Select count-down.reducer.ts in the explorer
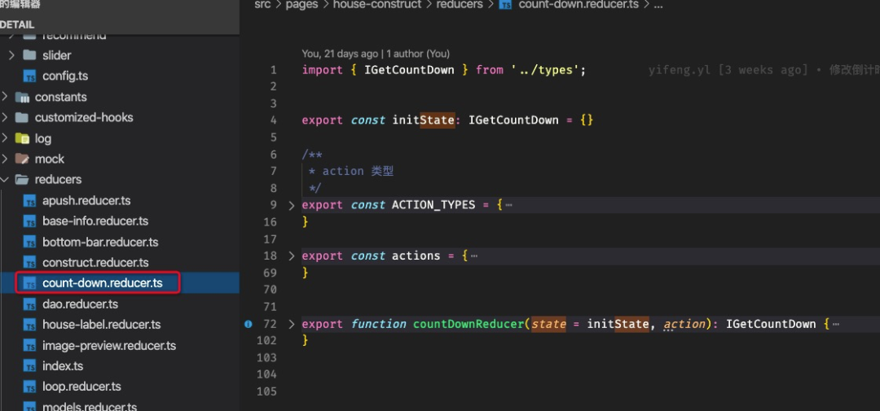 point(103,283)
